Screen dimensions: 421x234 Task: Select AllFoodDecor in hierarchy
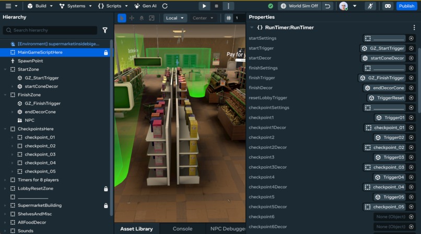pos(32,222)
